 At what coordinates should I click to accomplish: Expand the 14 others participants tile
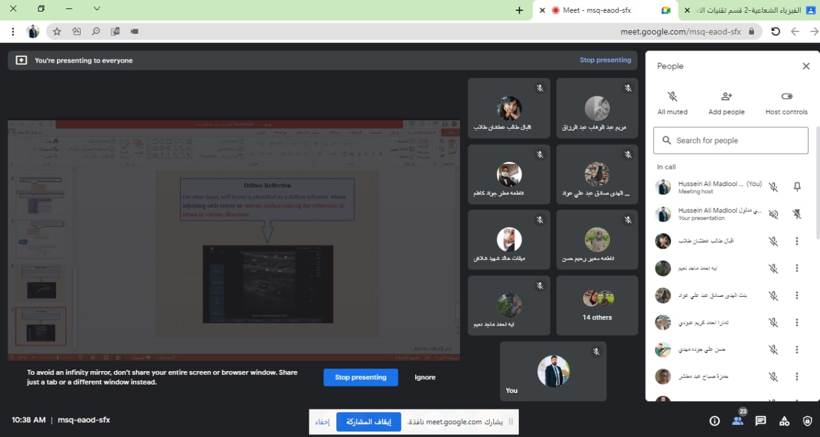pyautogui.click(x=596, y=305)
